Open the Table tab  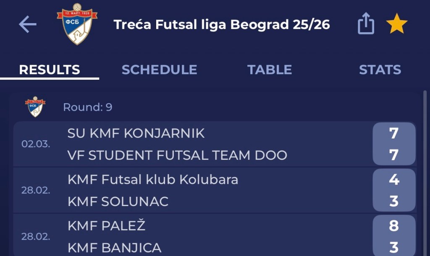[x=270, y=70]
